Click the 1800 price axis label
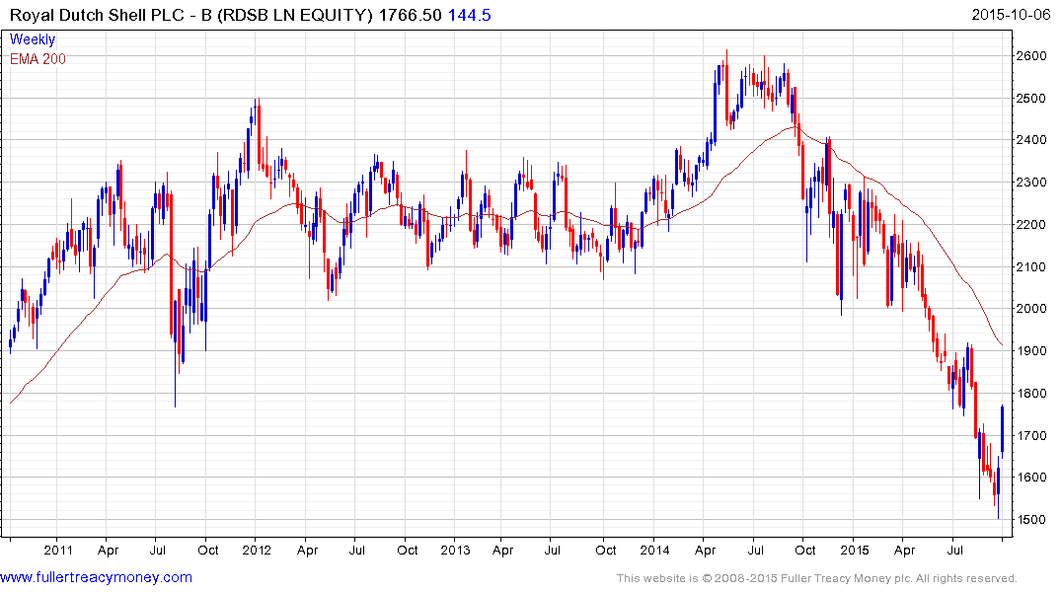The height and width of the screenshot is (592, 1061). pyautogui.click(x=1031, y=393)
